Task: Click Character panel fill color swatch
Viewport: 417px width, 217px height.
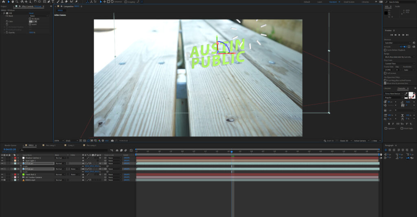Action: pyautogui.click(x=410, y=94)
